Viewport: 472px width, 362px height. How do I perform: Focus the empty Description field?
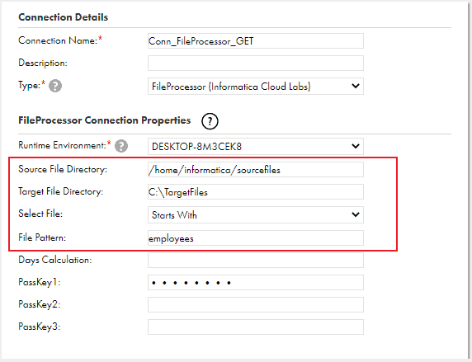[256, 63]
